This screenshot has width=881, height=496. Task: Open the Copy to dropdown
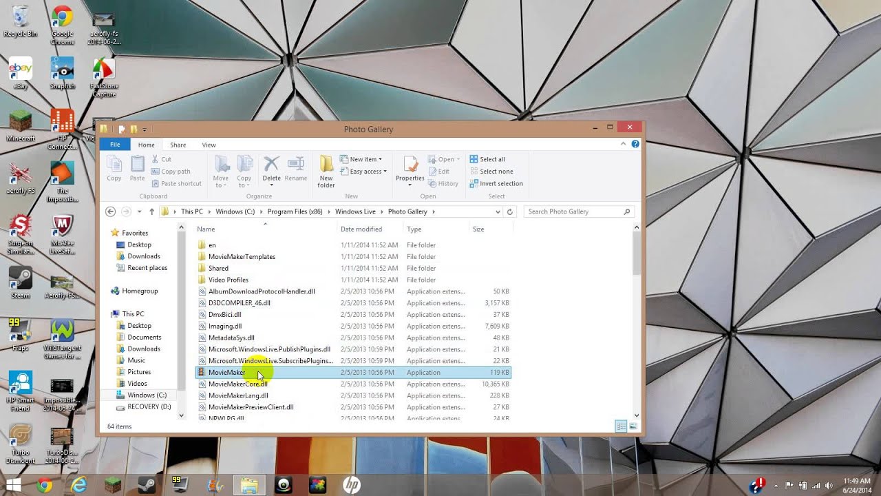[244, 172]
